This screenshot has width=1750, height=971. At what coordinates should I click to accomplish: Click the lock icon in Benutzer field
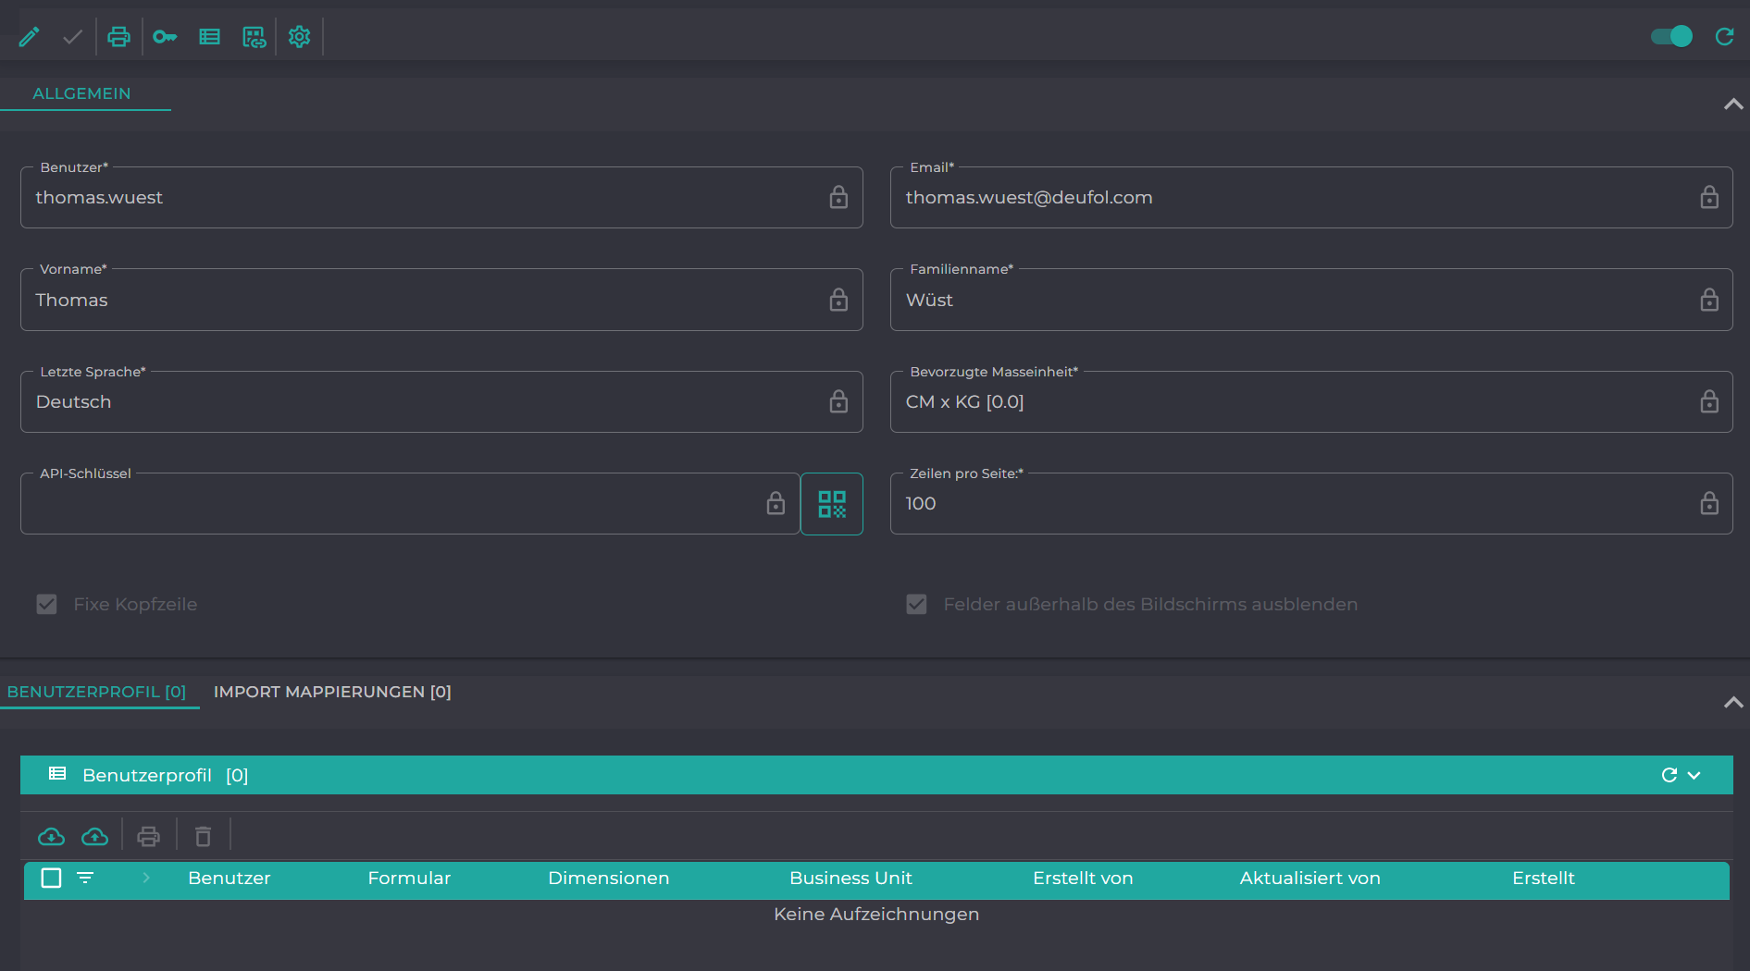click(x=838, y=197)
